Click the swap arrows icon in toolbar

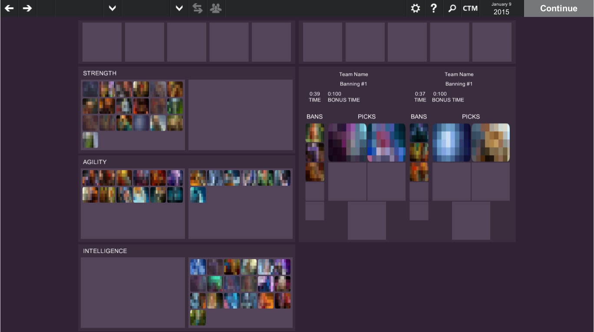(x=197, y=8)
